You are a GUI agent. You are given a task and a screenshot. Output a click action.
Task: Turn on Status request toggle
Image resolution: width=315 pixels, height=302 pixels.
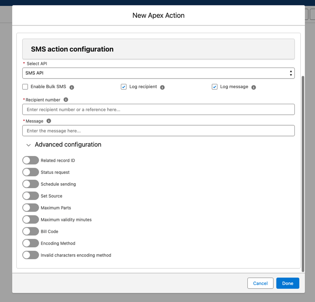30,172
